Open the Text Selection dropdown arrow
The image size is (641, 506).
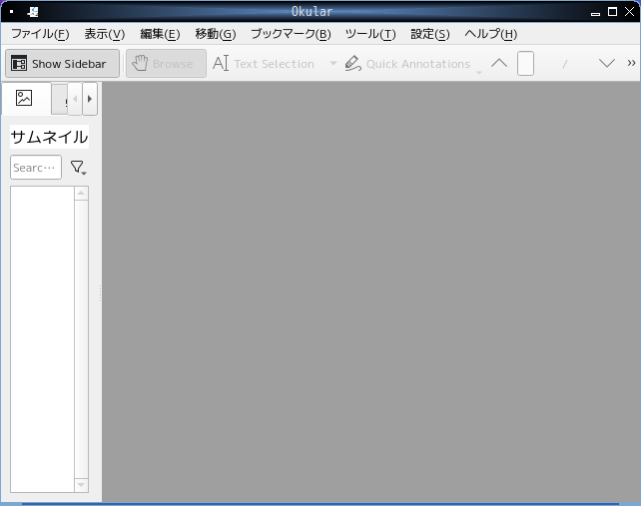click(x=333, y=63)
